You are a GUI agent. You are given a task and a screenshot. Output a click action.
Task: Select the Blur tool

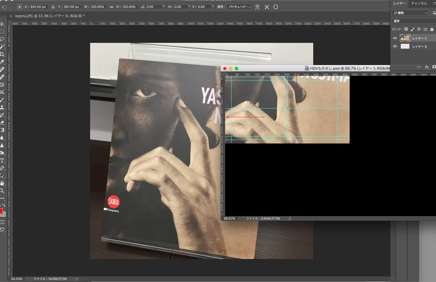(x=2, y=138)
